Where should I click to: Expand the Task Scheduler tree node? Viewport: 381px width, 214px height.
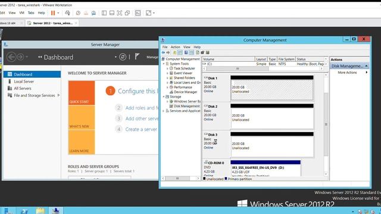pyautogui.click(x=167, y=69)
